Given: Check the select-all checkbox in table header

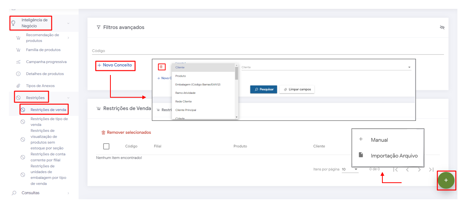Looking at the screenshot, I should 106,146.
